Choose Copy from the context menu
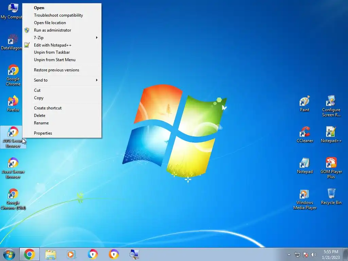Screen dimensions: 348x261 coord(62,98)
